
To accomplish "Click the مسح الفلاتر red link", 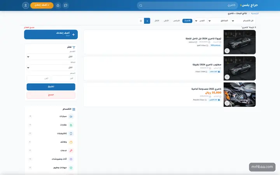I will coord(29,28).
